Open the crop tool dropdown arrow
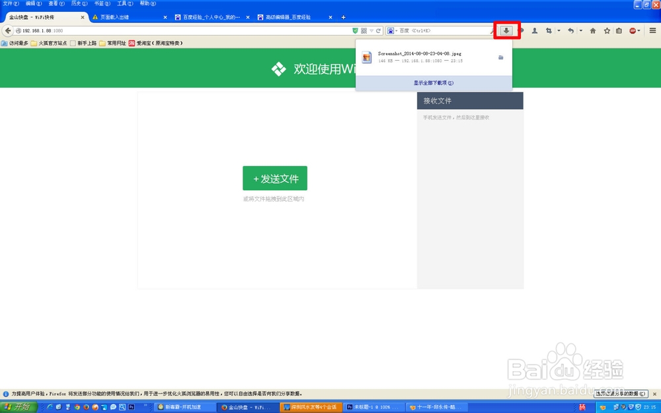661x413 pixels. click(x=559, y=31)
